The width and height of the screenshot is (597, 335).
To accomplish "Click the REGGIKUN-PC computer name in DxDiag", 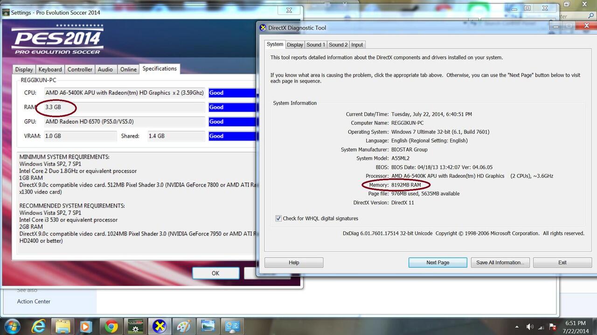I will 408,123.
